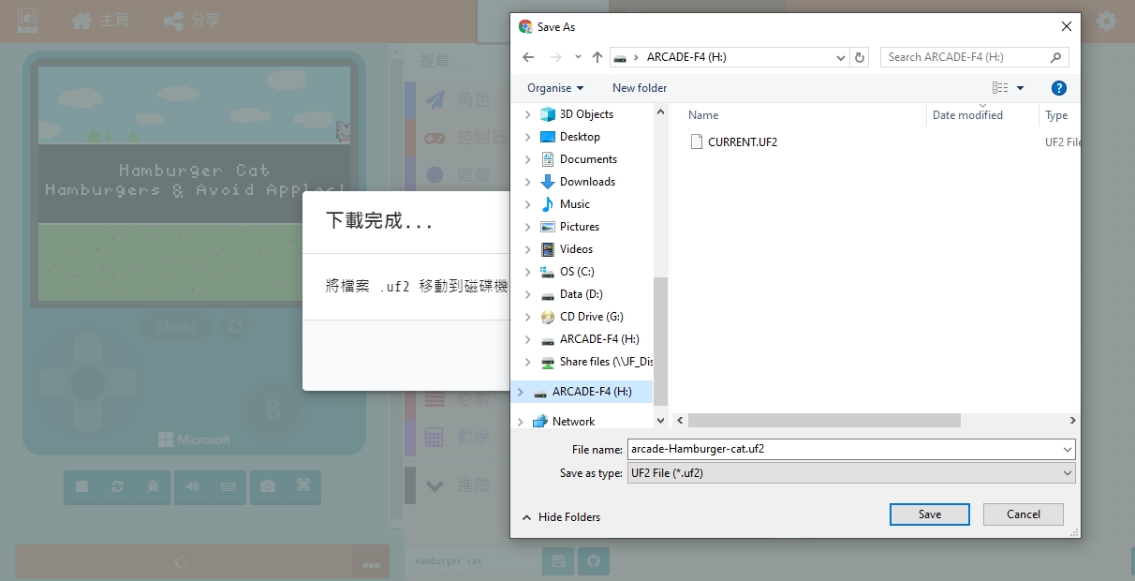Viewport: 1135px width, 581px height.
Task: Click the Search ARCADE-F4 search box
Action: [965, 57]
